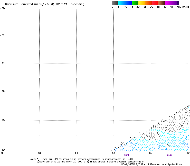Click the '57' longitude axis label
This screenshot has height=166, width=190.
pos(151,153)
